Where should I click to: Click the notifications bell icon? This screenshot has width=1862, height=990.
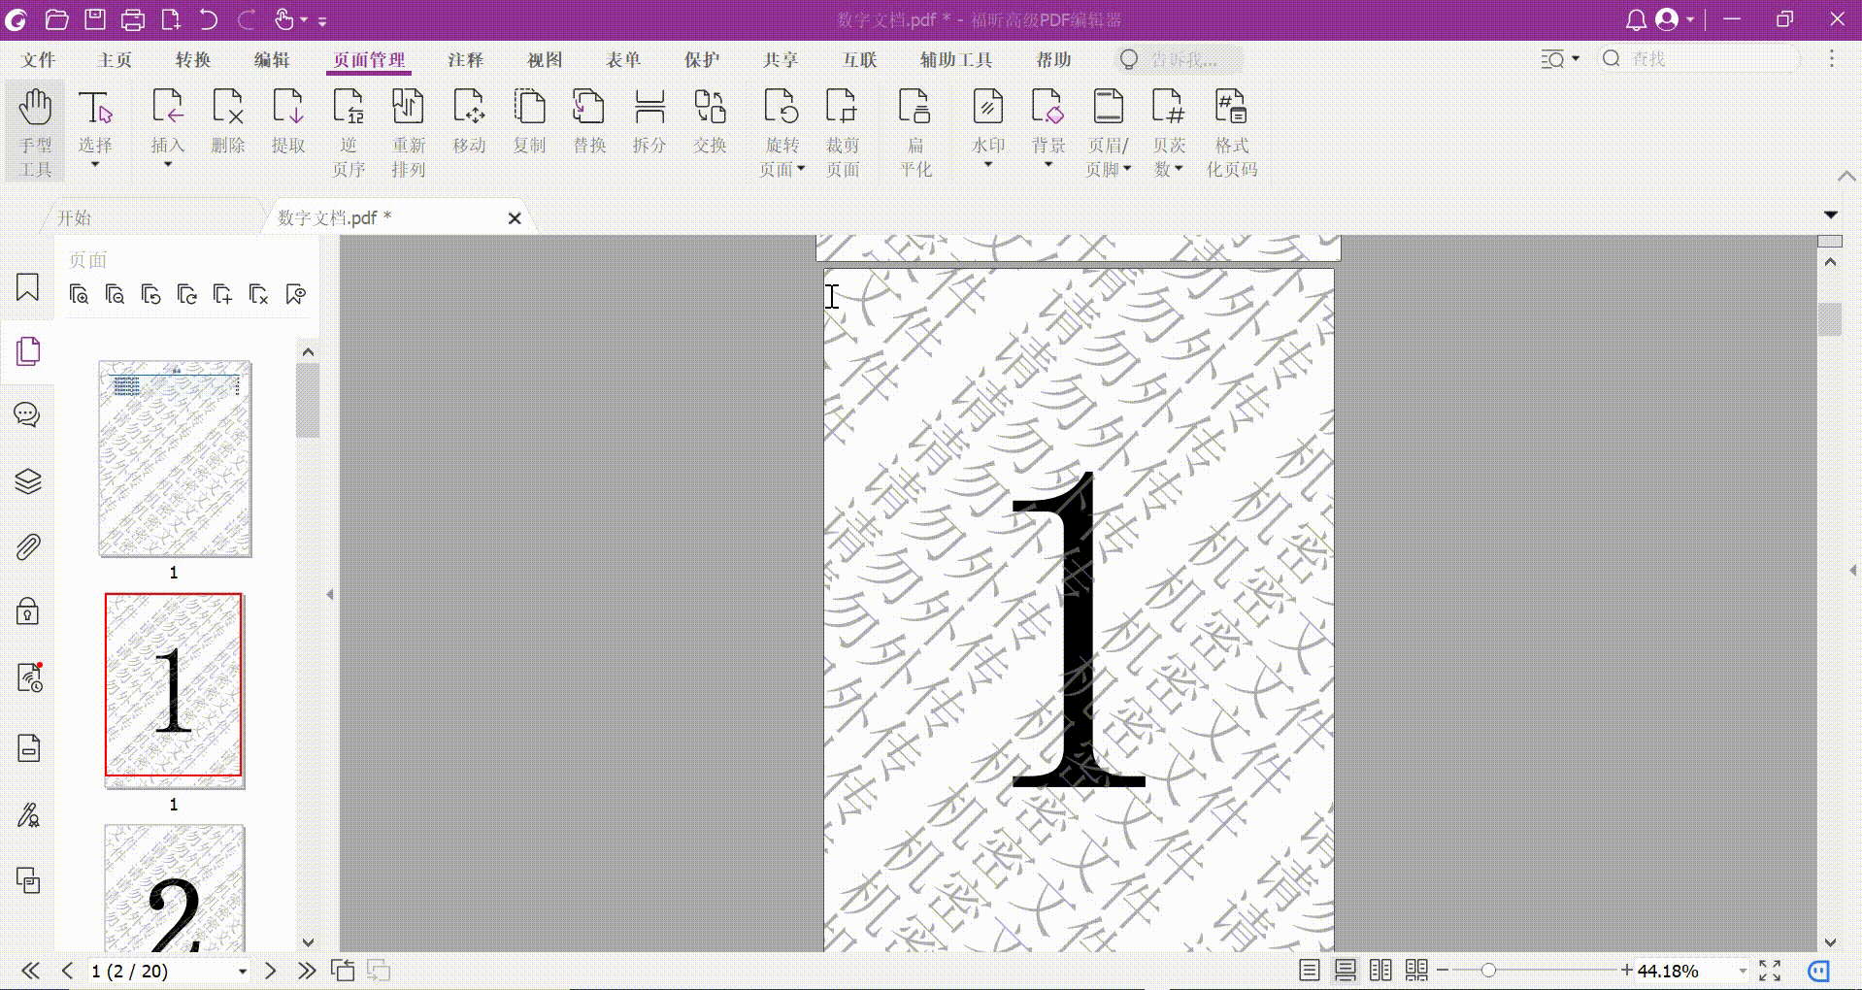[x=1636, y=19]
